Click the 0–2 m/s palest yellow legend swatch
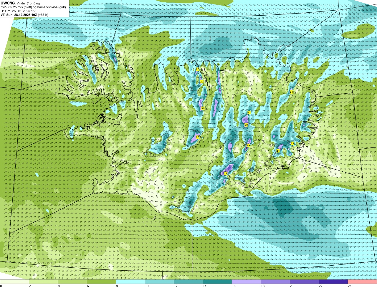This screenshot has width=377, height=288. click(15, 282)
